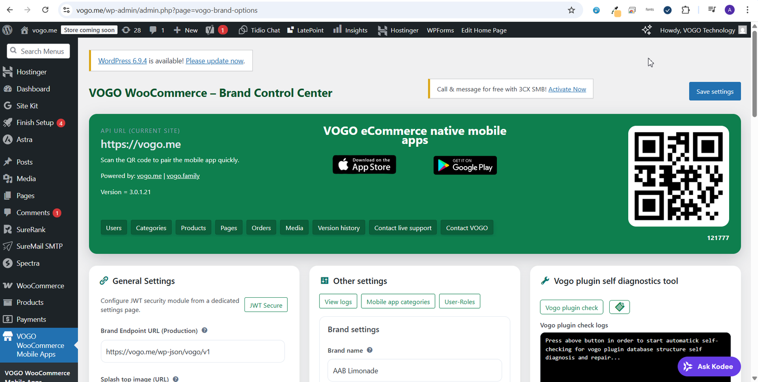Screen dimensions: 758x382
Task: Click User-Roles button
Action: 460,302
